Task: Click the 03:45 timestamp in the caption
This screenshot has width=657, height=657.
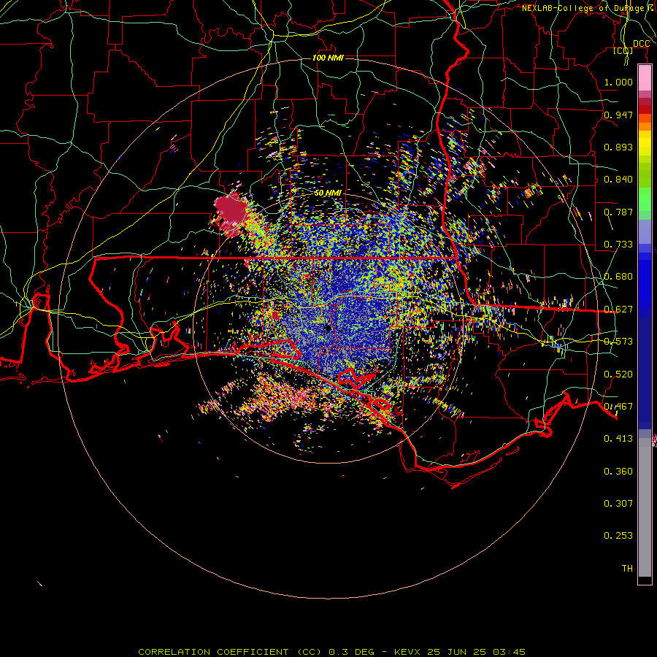Action: coord(509,652)
